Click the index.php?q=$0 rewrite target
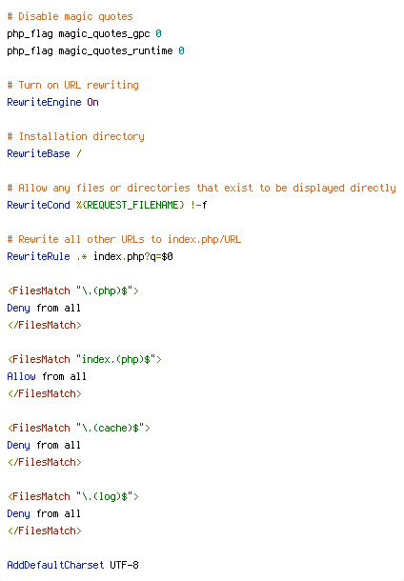 [x=133, y=256]
